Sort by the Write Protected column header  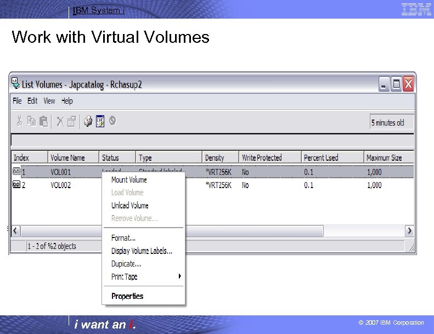[x=270, y=157]
